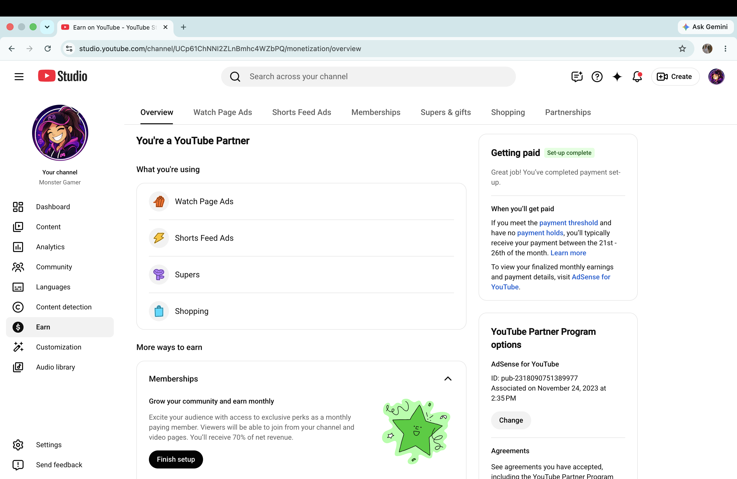This screenshot has width=737, height=479.
Task: Click the Memberships section heading
Action: tap(173, 379)
